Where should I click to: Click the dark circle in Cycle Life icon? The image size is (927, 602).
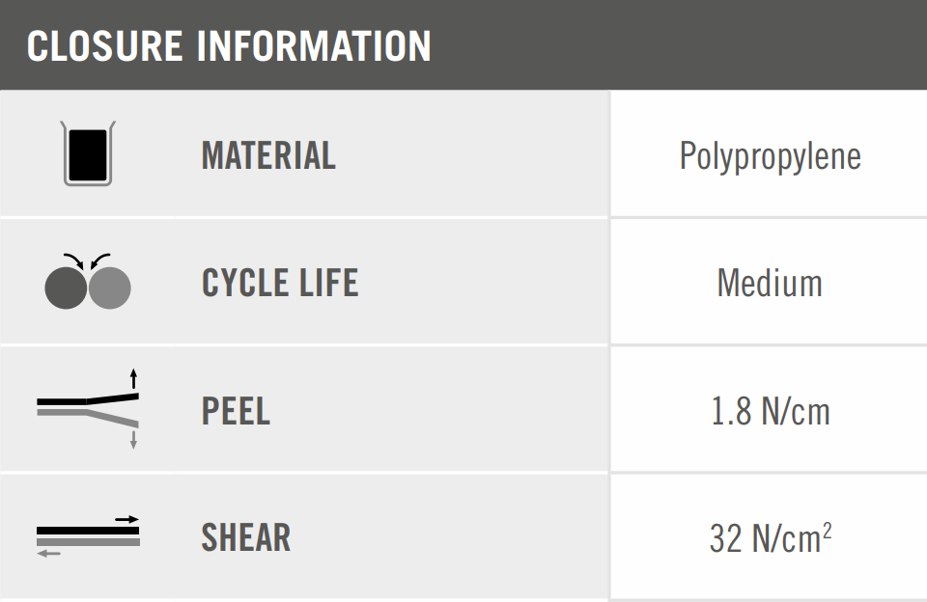(x=66, y=287)
